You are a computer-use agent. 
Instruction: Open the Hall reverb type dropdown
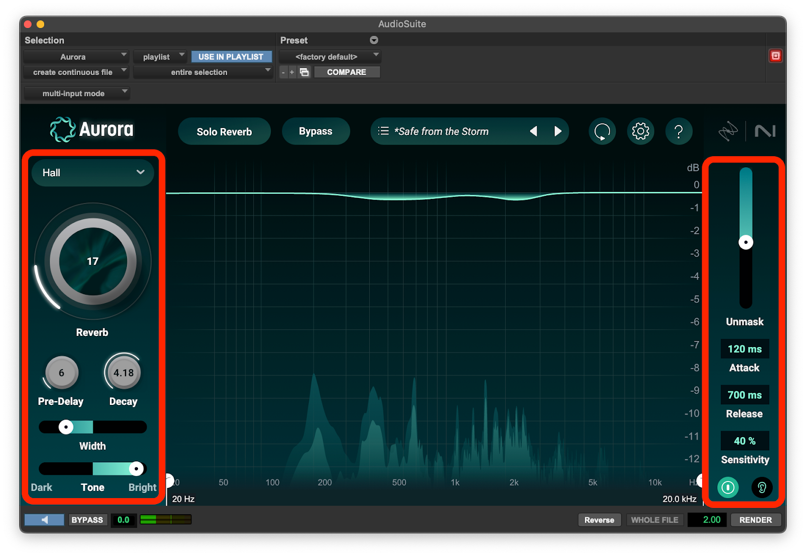pos(93,173)
